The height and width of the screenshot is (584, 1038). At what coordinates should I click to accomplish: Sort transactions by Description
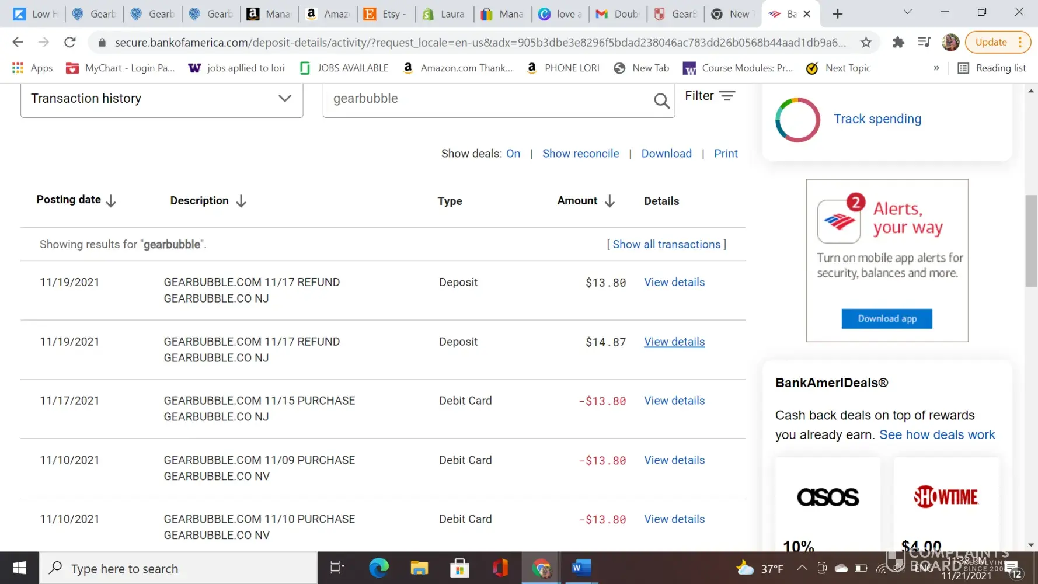point(208,201)
